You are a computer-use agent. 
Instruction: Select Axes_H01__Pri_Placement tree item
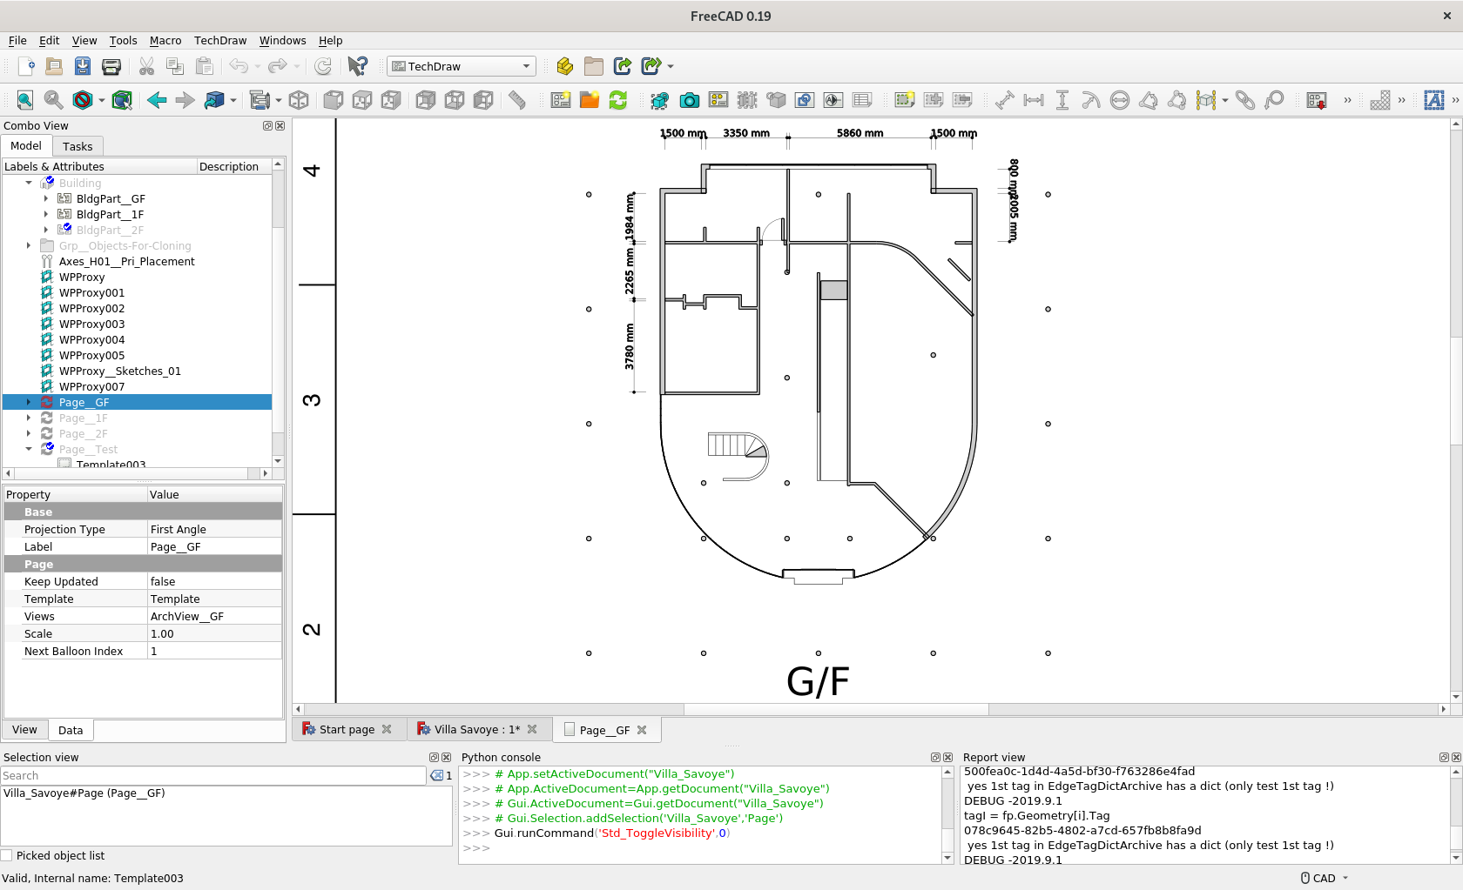(x=127, y=261)
